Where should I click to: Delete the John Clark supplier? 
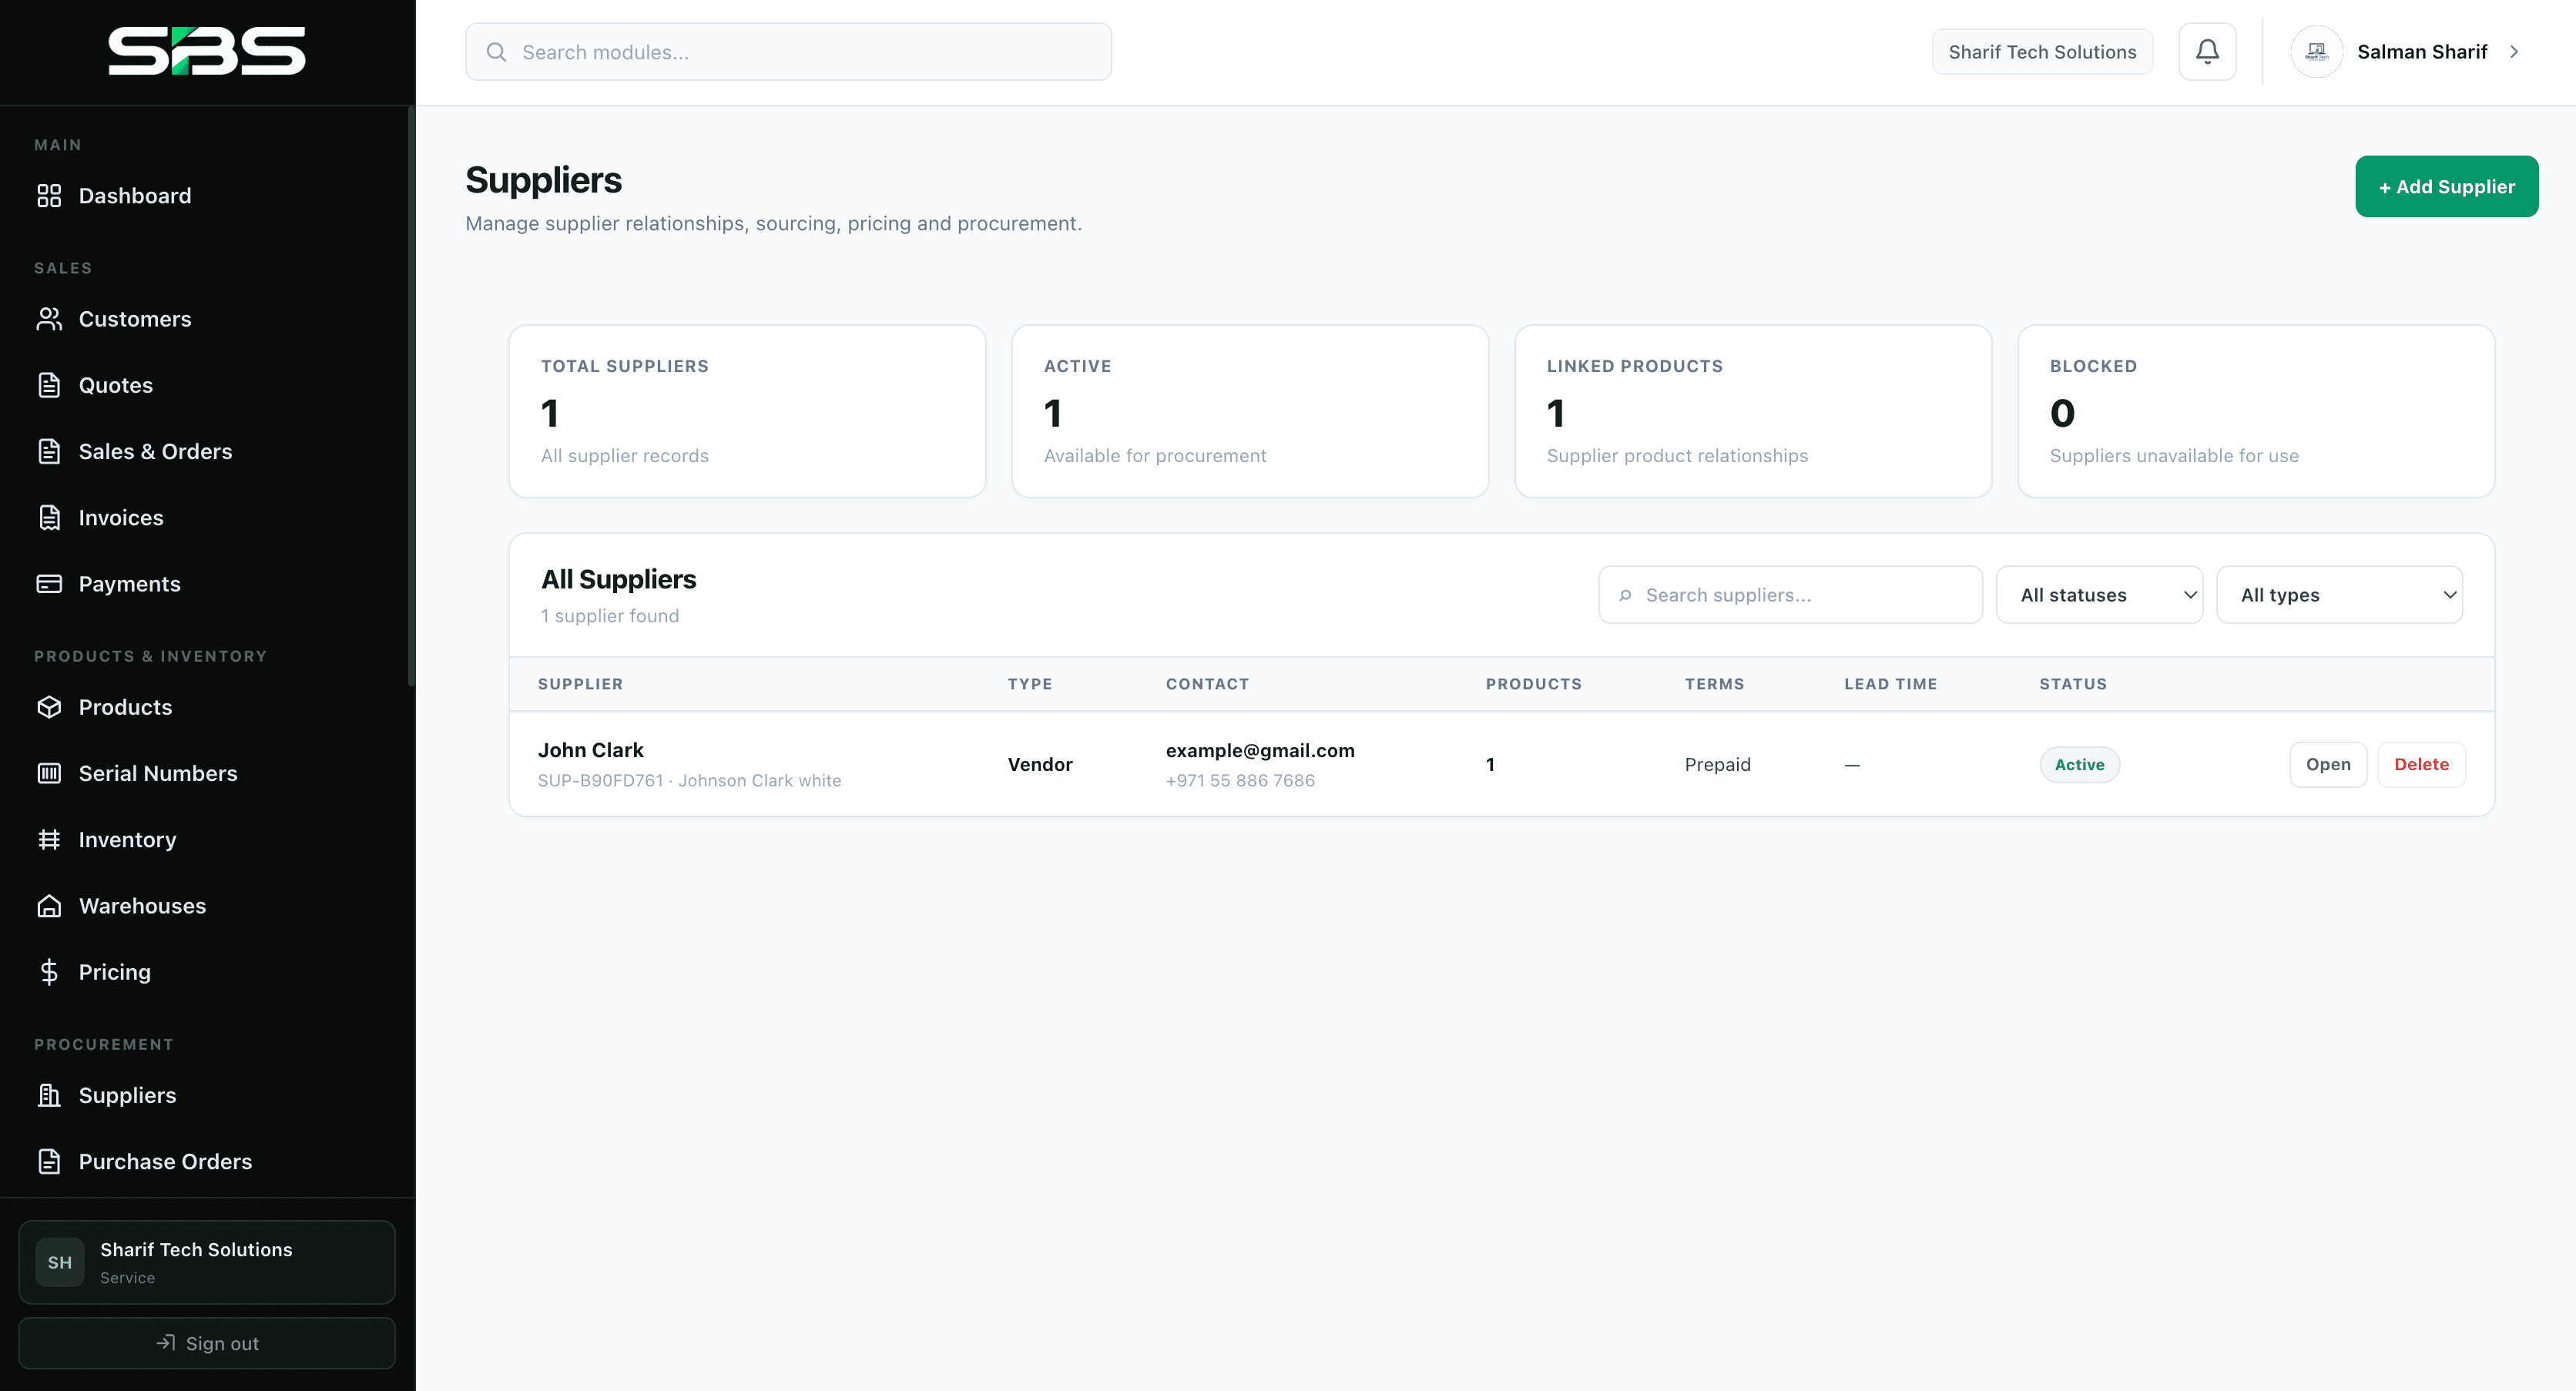[x=2421, y=765]
